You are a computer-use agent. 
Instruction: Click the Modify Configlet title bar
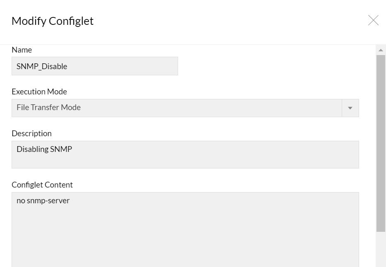(52, 21)
